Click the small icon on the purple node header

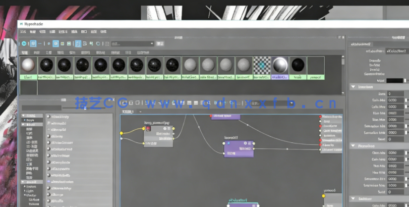coord(228,143)
